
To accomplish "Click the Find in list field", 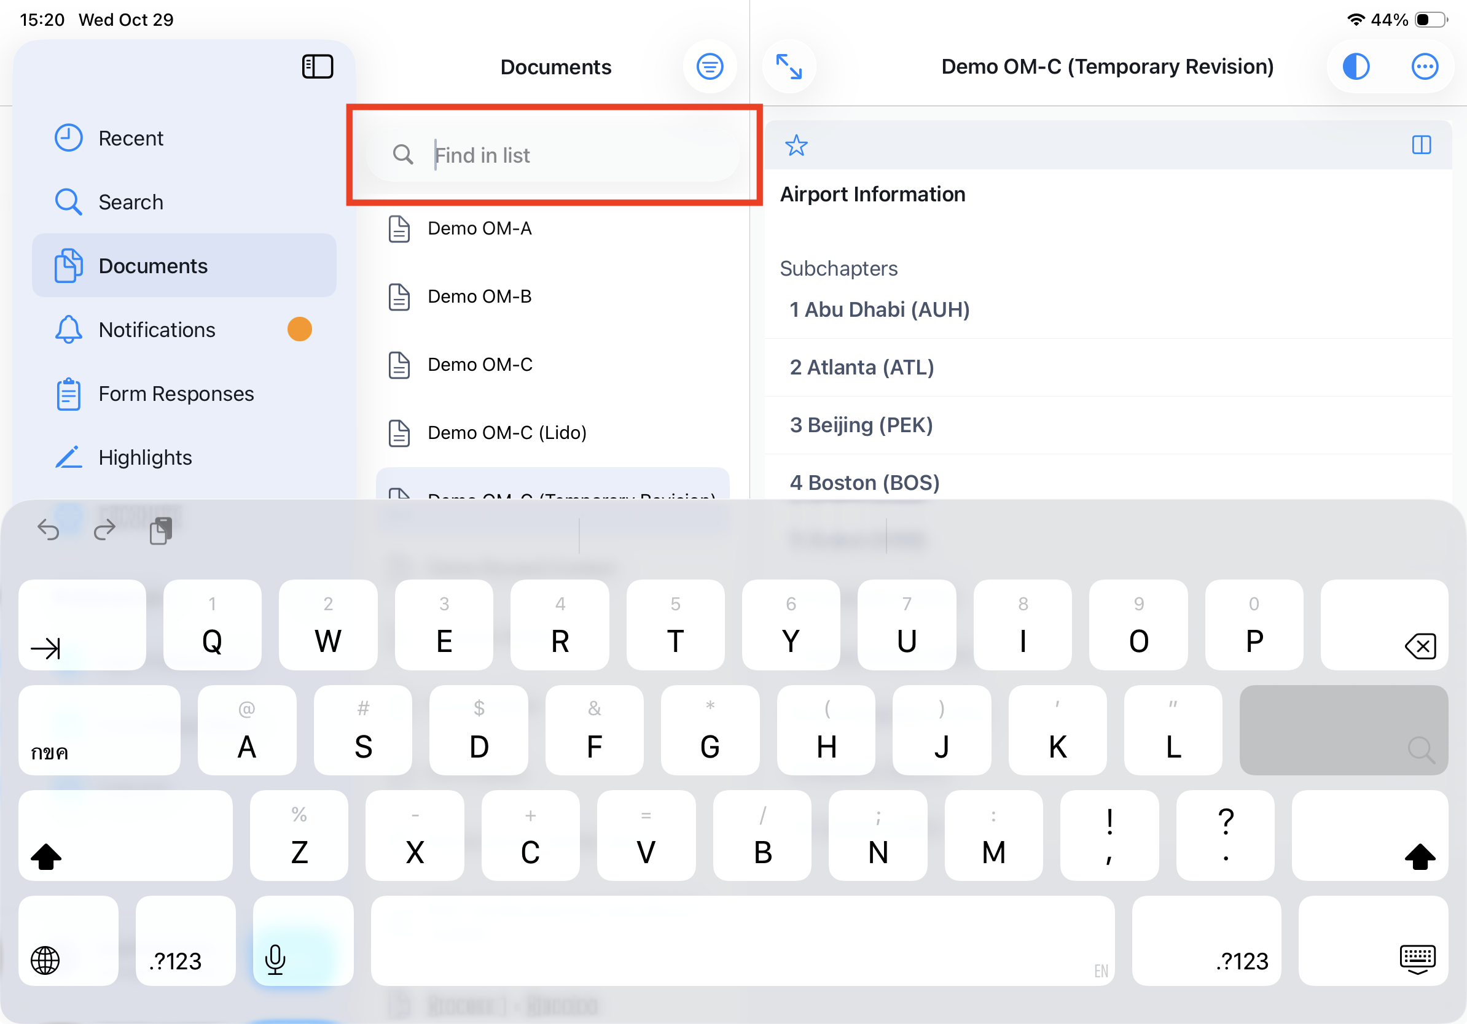I will point(575,155).
